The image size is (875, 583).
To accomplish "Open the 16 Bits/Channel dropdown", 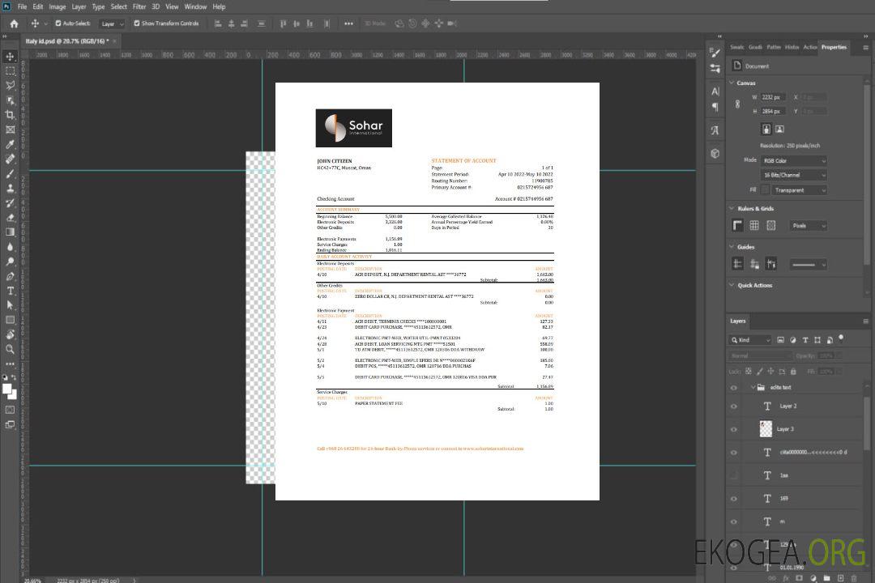I will tap(793, 175).
